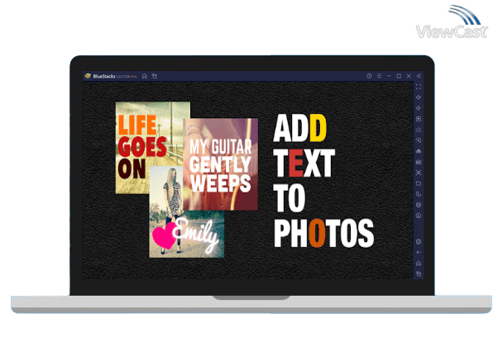Open recent apps icon at the sidebar bottom
Image resolution: width=498 pixels, height=342 pixels.
pos(419,273)
